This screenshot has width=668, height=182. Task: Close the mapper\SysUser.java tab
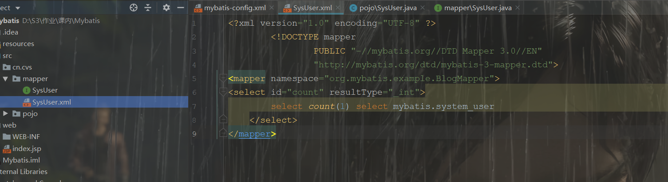(518, 8)
